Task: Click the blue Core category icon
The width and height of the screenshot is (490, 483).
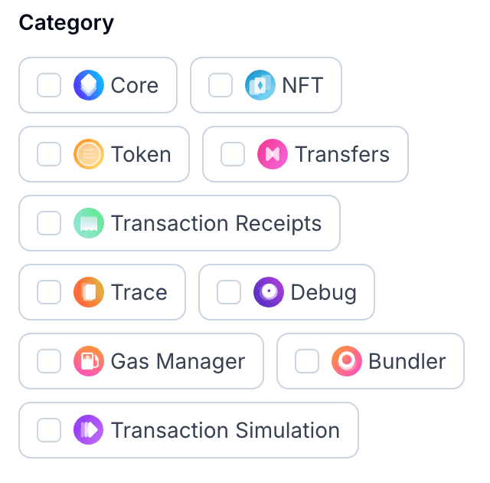Action: (89, 85)
